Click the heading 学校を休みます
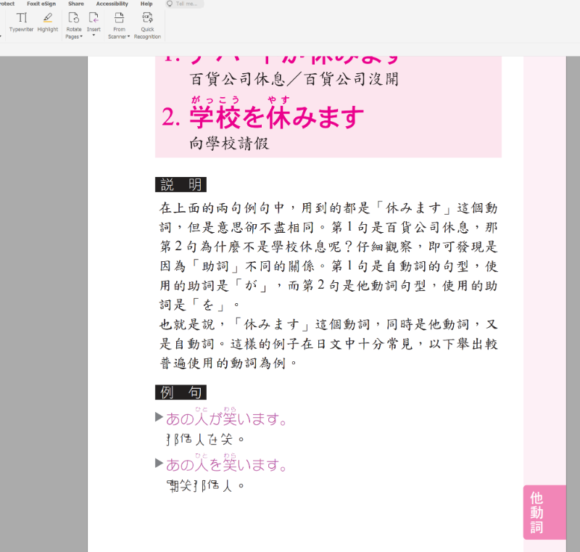 click(x=275, y=116)
